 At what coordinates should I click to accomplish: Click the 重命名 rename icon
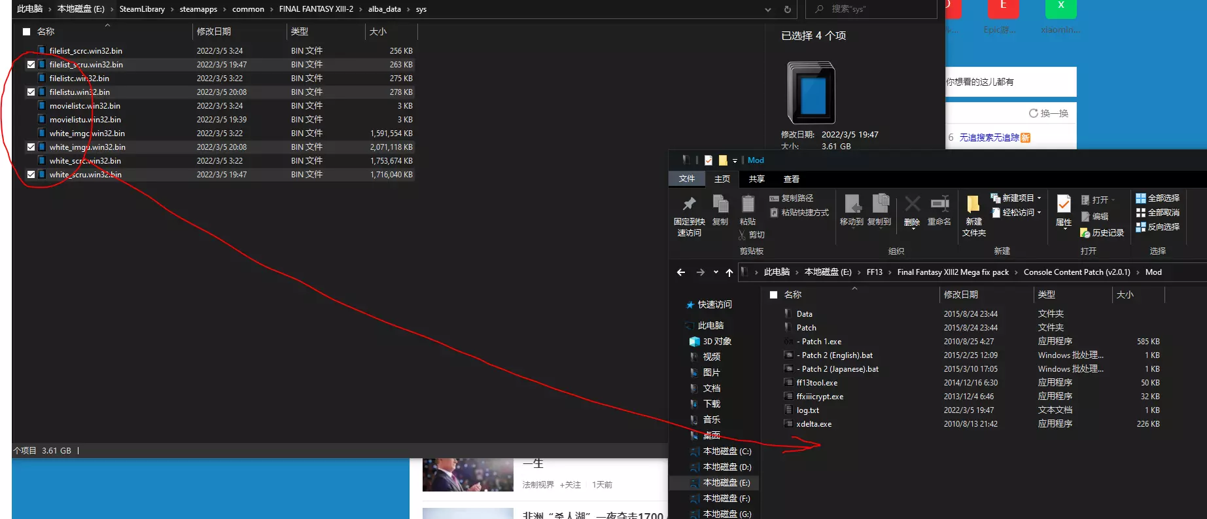pos(939,204)
